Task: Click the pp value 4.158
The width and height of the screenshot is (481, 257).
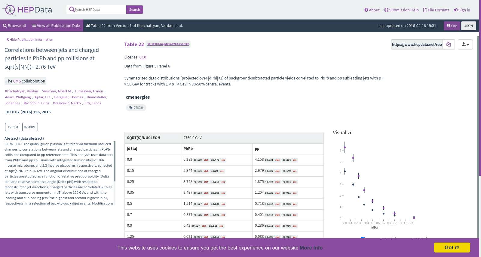Action: 259,160
